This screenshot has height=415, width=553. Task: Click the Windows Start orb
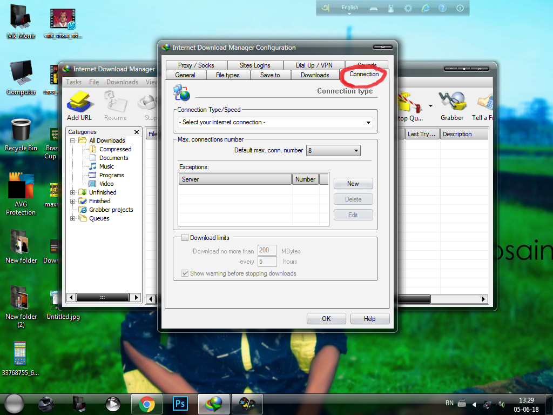pos(14,404)
